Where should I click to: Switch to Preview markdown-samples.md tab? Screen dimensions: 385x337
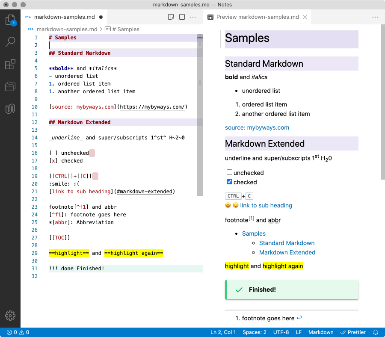click(257, 17)
